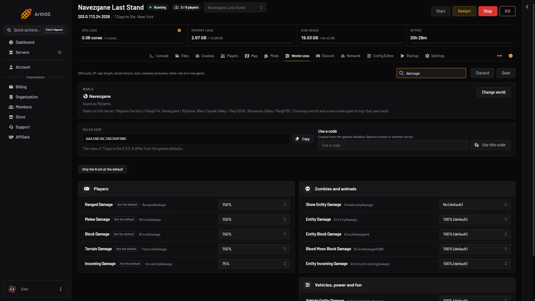
Task: Open the Terrain Damage value dropdown
Action: click(x=254, y=249)
